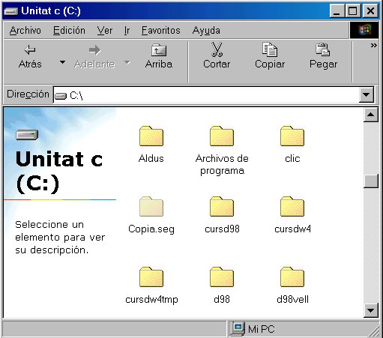Go back with the Atrás button
383x338 pixels.
tap(30, 57)
